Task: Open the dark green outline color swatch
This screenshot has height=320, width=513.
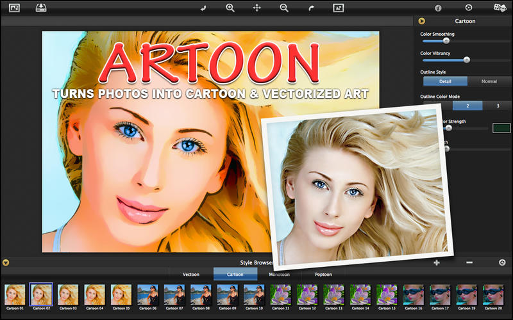Action: [x=501, y=128]
